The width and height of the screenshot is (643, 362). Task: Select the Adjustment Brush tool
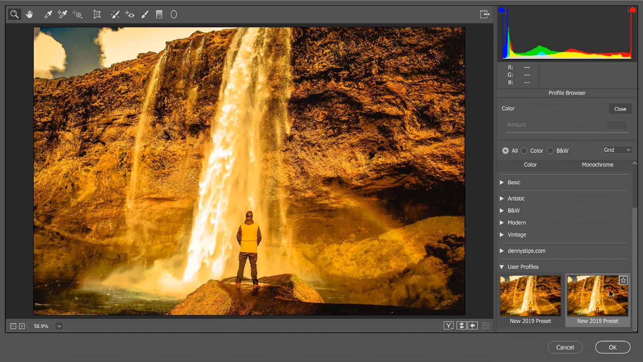tap(145, 14)
